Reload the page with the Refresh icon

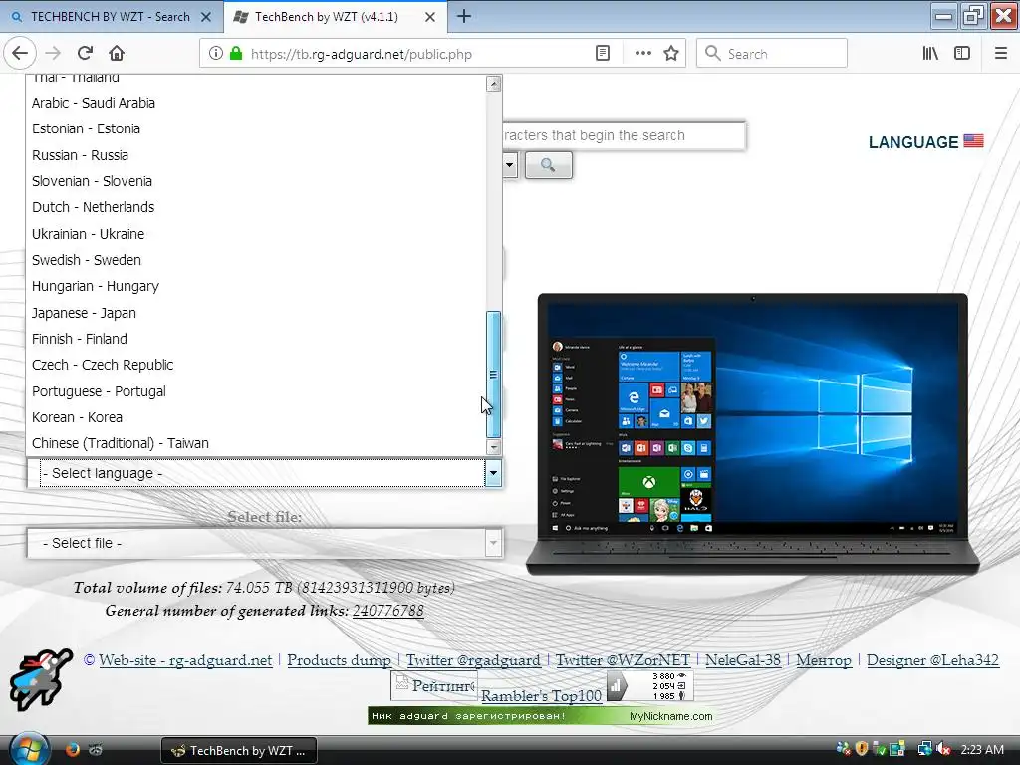pyautogui.click(x=85, y=54)
